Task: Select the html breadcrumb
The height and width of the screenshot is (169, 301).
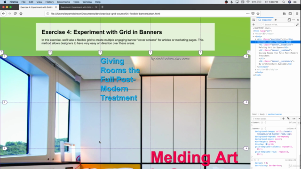Action: pyautogui.click(x=254, y=114)
